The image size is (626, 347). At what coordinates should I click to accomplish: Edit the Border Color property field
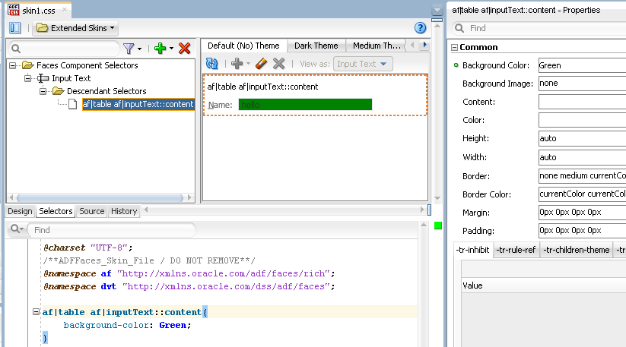pos(582,194)
